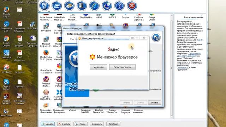
Task: Open Киностудия desktop shortcut
Action: coord(6,113)
